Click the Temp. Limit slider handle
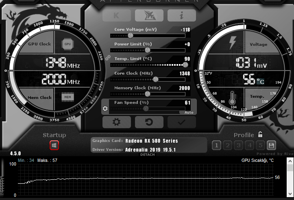Screen dimensions: 294x200 click(185, 65)
